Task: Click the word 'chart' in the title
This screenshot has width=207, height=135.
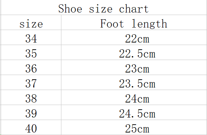Action: pos(134,9)
